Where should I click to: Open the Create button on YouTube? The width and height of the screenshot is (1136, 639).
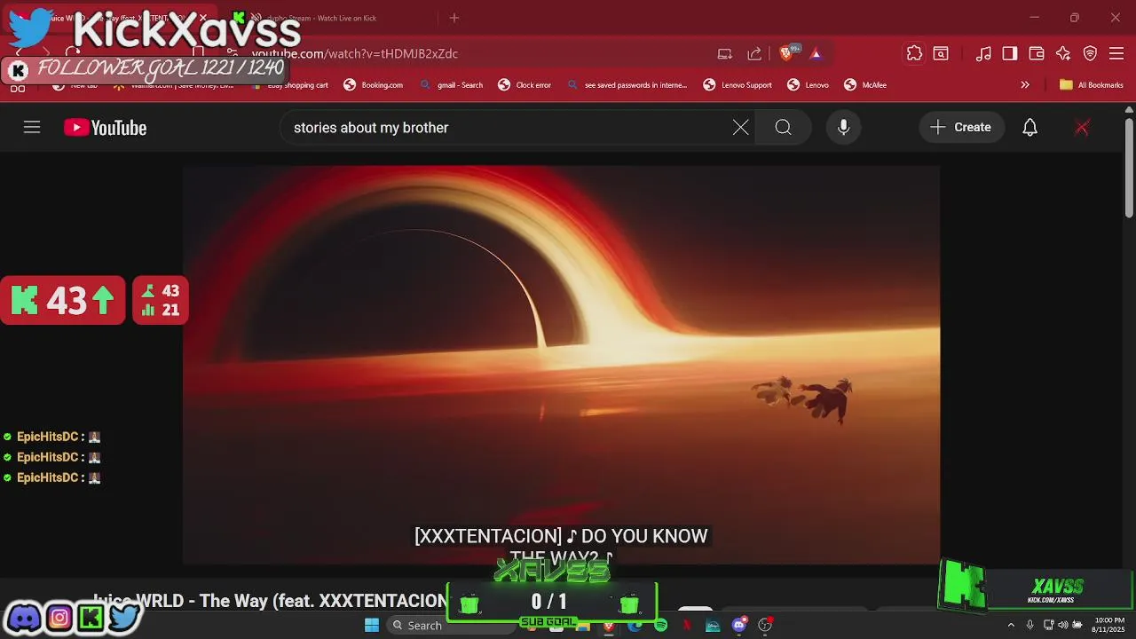(x=961, y=128)
